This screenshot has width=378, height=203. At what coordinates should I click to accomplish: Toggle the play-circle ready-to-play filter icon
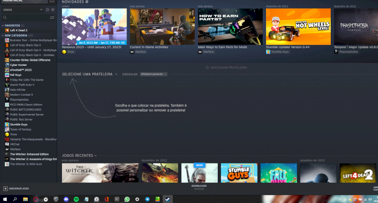tap(53, 10)
